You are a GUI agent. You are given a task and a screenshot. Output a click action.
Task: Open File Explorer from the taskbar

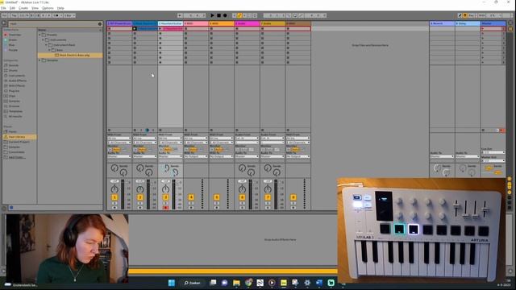pos(236,283)
